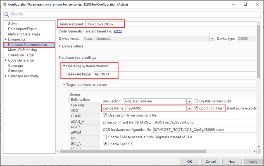Collapse Operating system/scheduler section

click(64, 66)
